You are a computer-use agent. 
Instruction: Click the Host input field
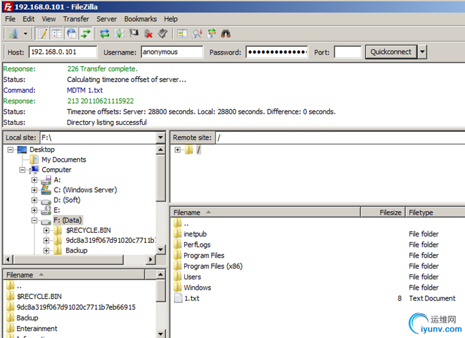click(63, 52)
